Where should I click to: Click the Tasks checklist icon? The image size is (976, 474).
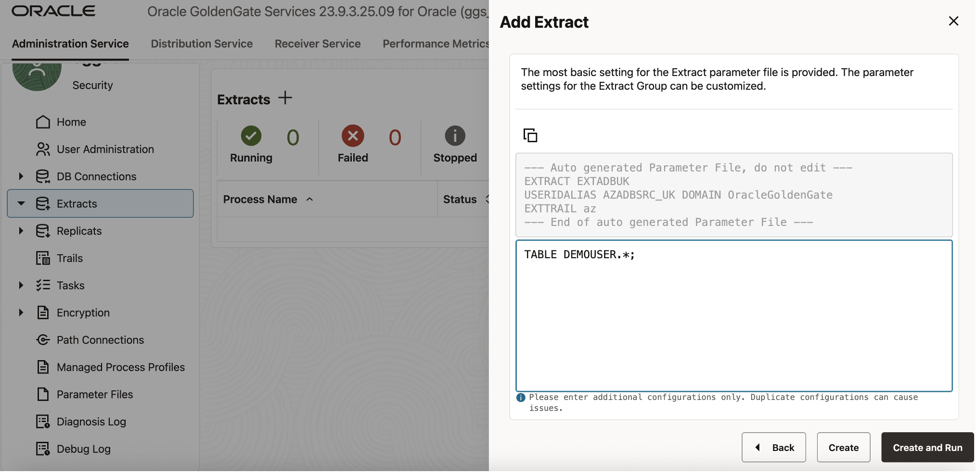tap(43, 286)
